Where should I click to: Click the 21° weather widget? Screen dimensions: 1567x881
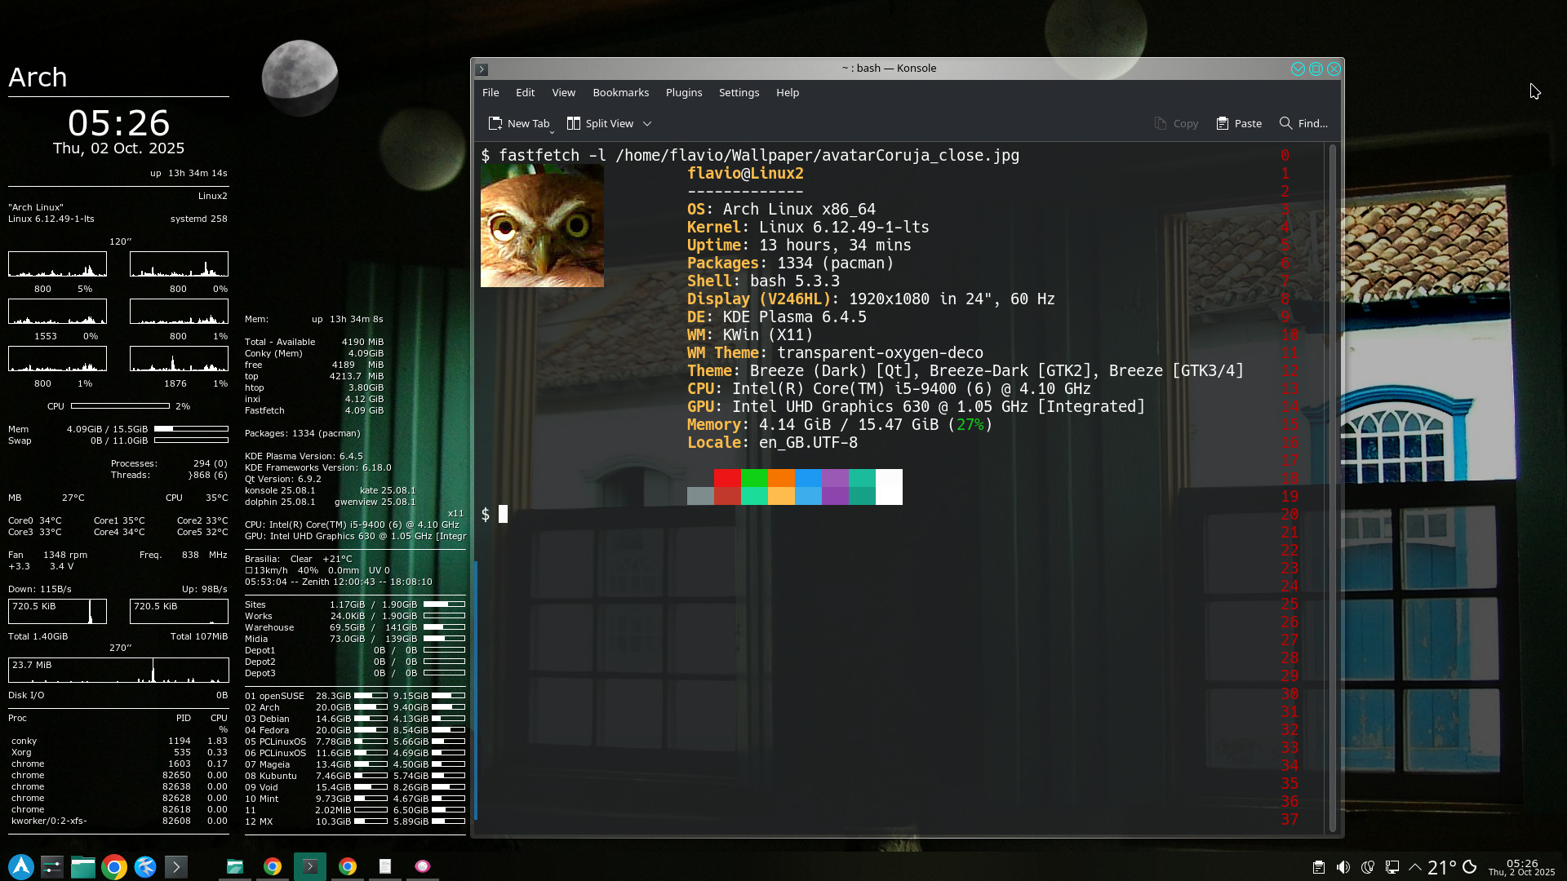1441,867
